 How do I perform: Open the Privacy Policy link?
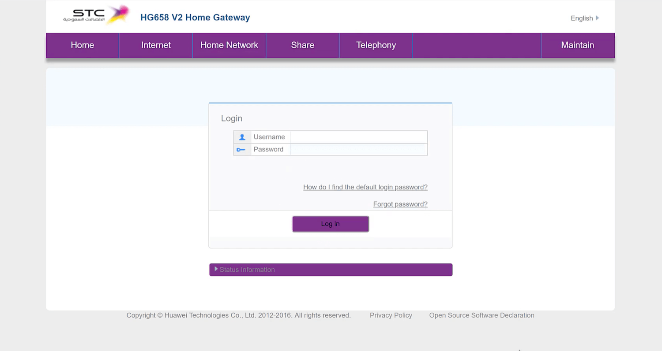pyautogui.click(x=391, y=315)
